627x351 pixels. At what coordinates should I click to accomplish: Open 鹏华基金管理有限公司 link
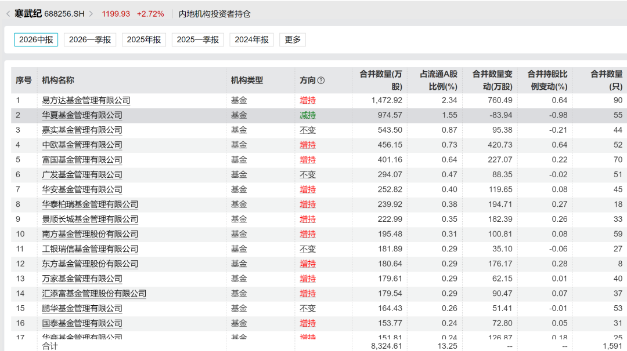(82, 308)
